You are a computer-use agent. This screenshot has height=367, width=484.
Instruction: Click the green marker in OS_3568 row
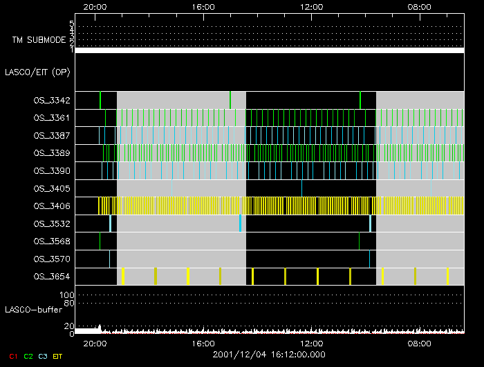coord(100,241)
